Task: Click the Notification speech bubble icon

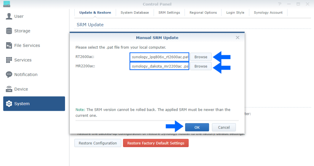Action: [x=9, y=75]
